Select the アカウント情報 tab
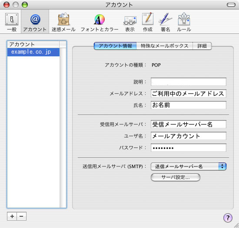 click(x=115, y=46)
